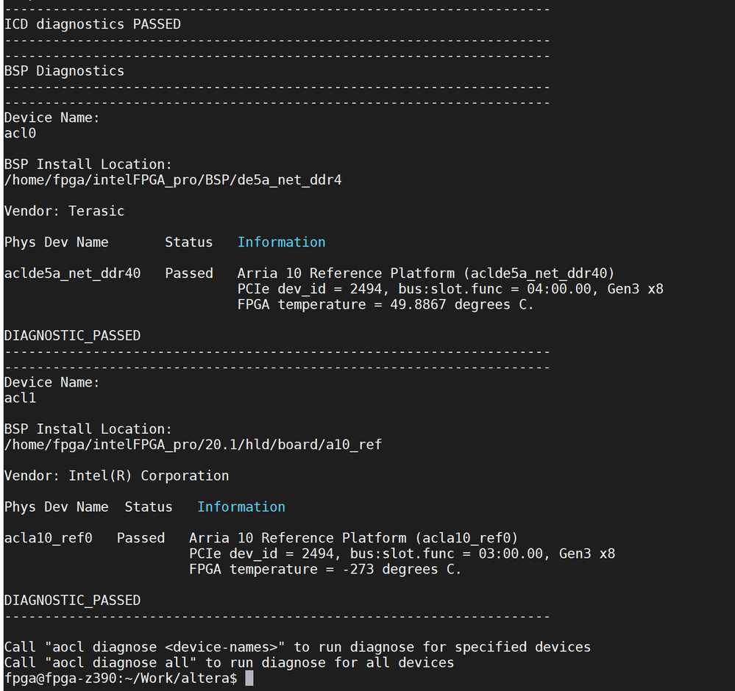Select the device name acl1

coord(21,398)
